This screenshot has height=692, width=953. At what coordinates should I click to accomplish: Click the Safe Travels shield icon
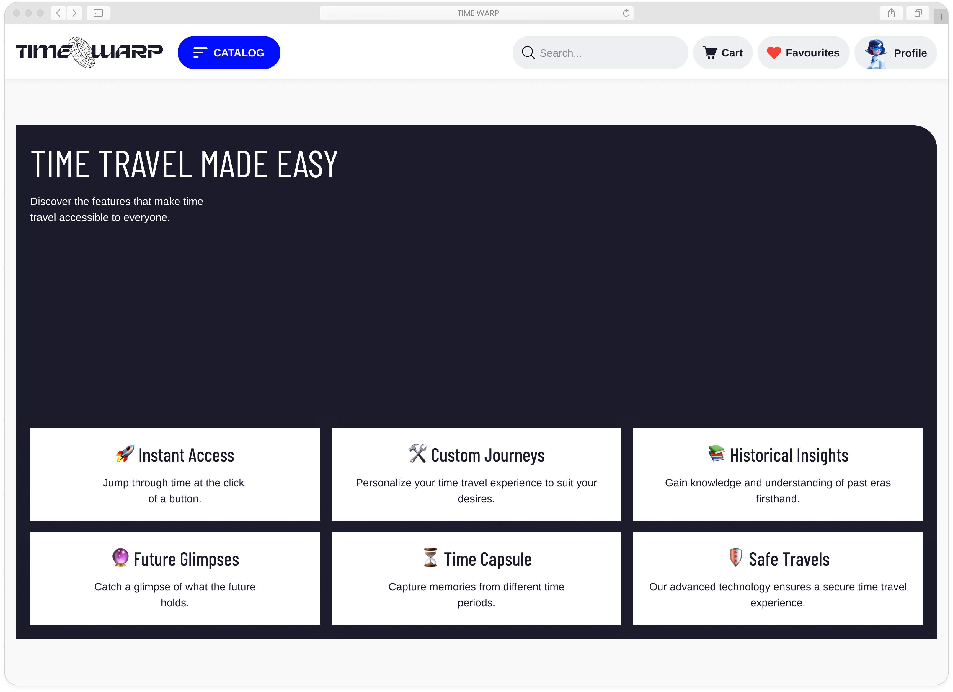click(735, 557)
